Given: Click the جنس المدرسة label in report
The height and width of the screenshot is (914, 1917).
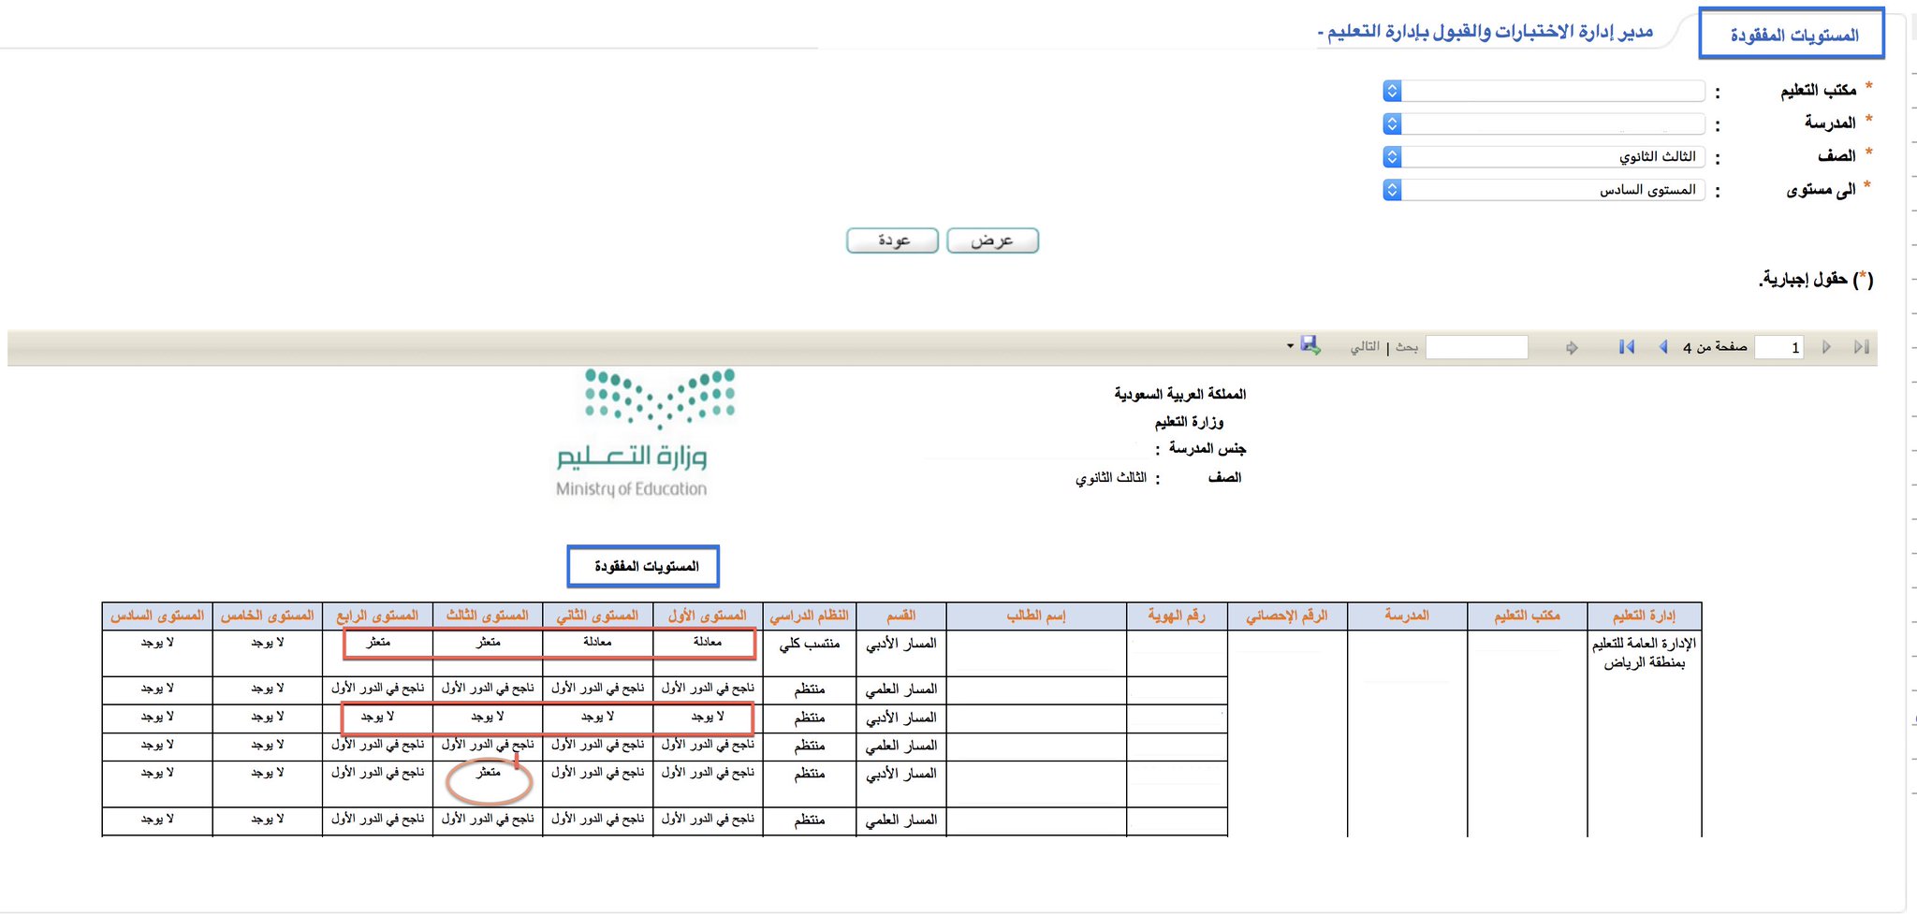Looking at the screenshot, I should 1207,449.
